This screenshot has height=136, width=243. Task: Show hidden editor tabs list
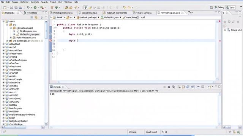tap(191, 12)
